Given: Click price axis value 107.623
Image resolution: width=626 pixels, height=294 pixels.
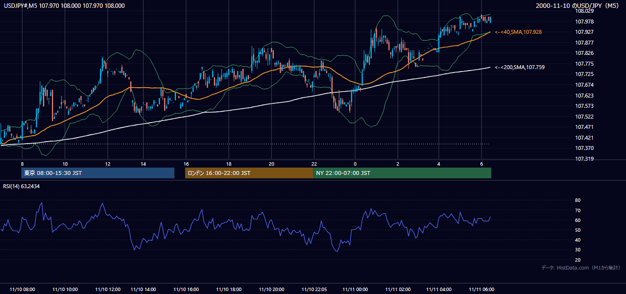Looking at the screenshot, I should point(584,96).
